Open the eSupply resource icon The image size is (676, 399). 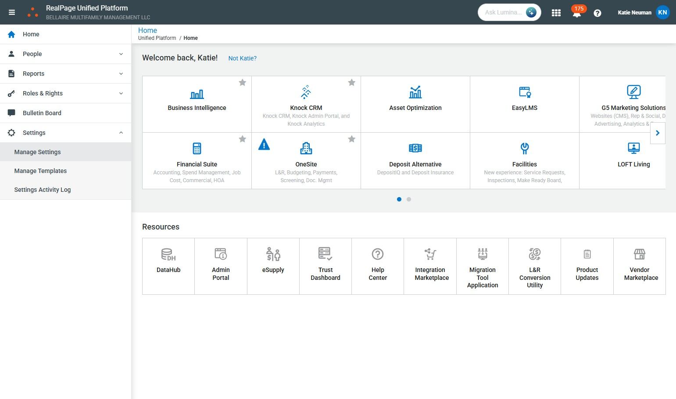(x=273, y=254)
